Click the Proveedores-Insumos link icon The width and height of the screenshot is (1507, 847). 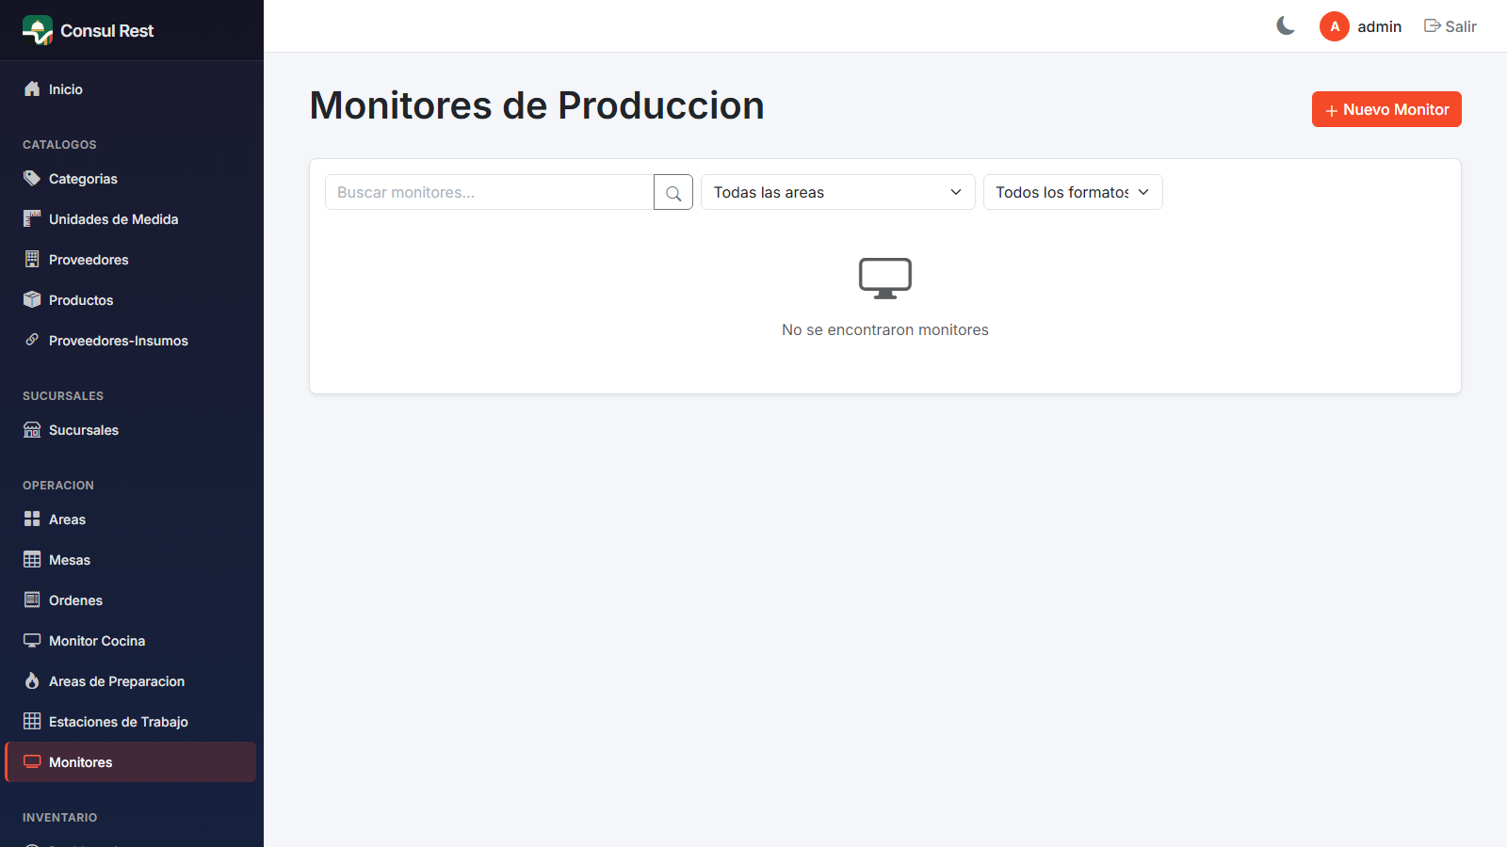coord(32,340)
